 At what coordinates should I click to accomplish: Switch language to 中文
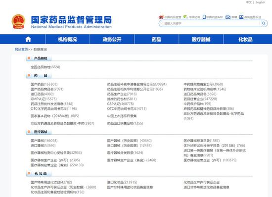pyautogui.click(x=249, y=2)
